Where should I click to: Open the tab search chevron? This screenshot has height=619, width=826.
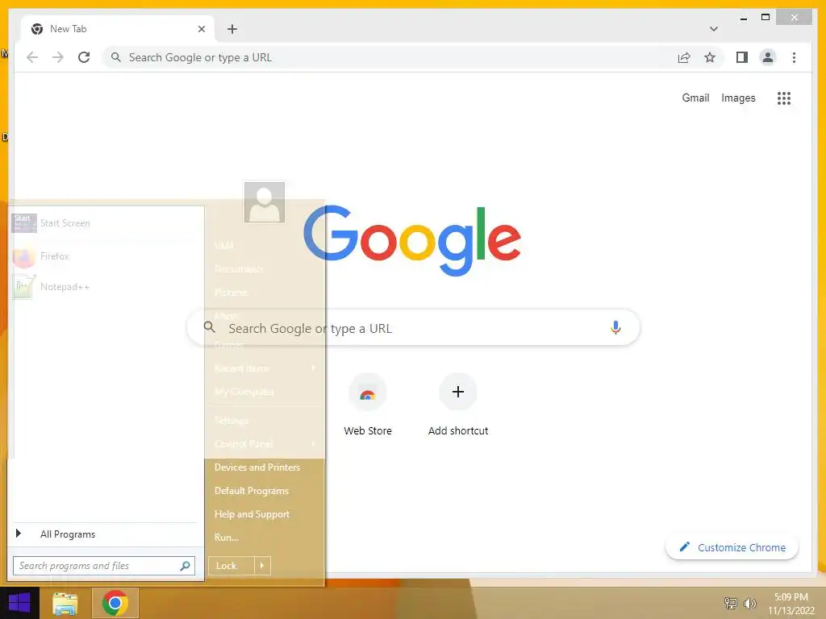pyautogui.click(x=714, y=29)
